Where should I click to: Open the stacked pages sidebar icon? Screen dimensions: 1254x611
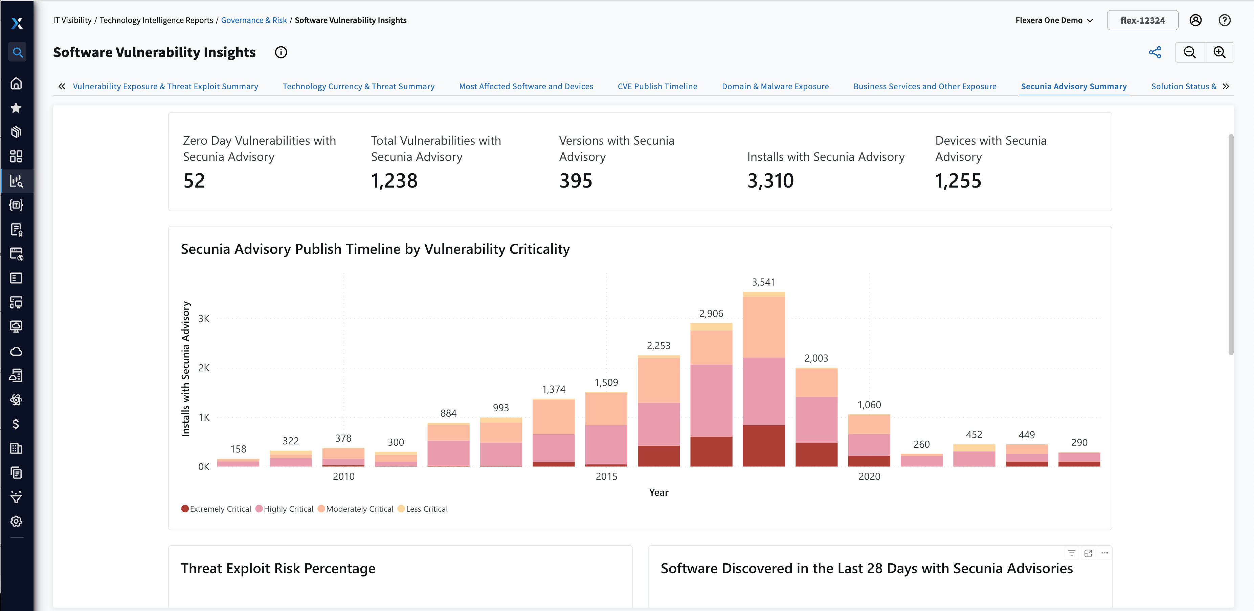17,472
